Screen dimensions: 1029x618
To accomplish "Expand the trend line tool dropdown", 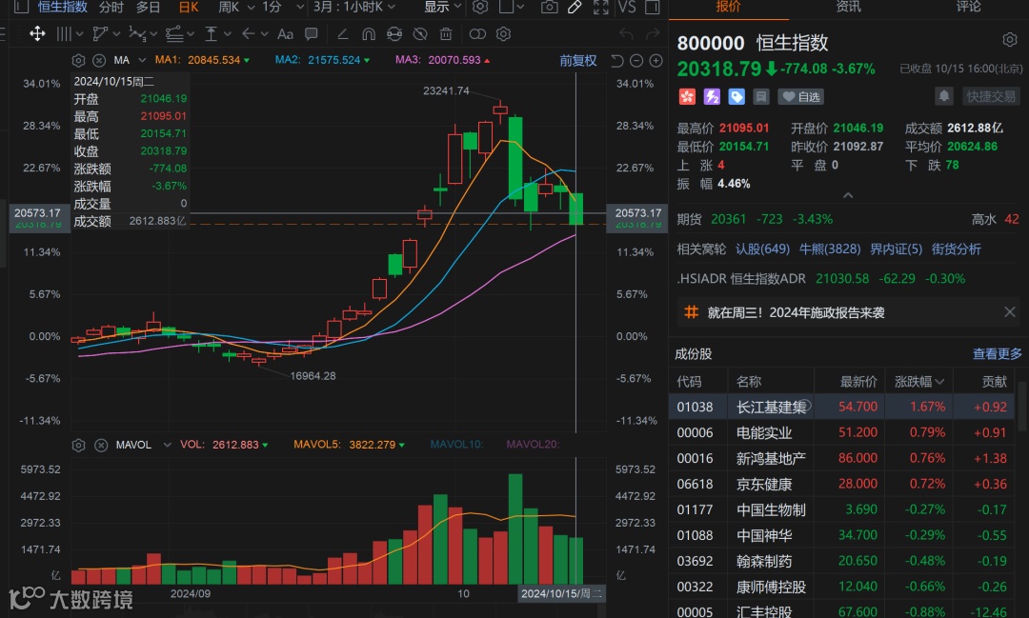I will (x=117, y=34).
